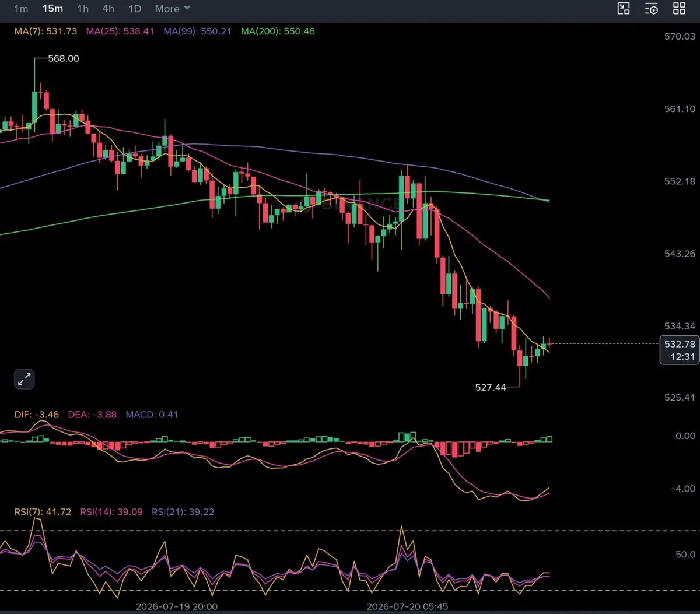
Task: Click the RSI 50.0 axis label
Action: coord(685,555)
